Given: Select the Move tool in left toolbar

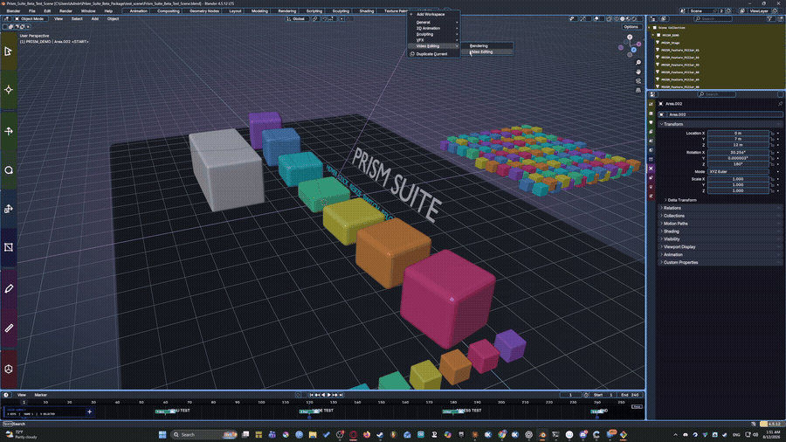Looking at the screenshot, I should point(9,131).
